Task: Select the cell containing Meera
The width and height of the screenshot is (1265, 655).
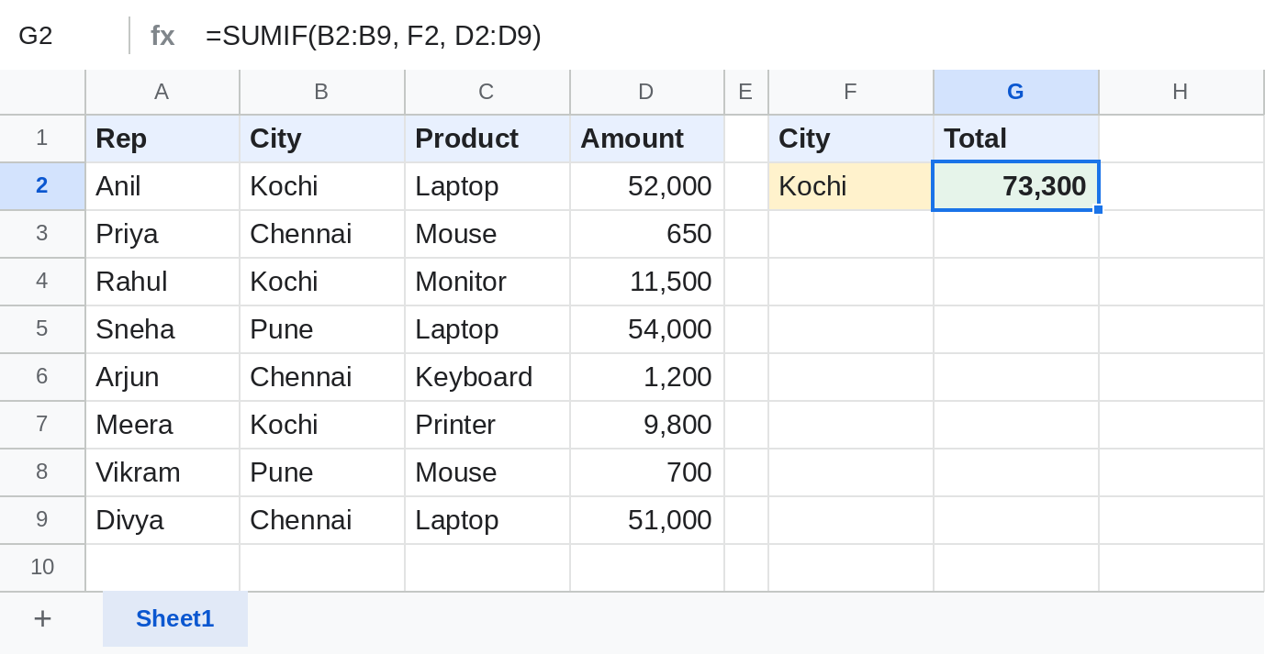Action: pos(162,425)
